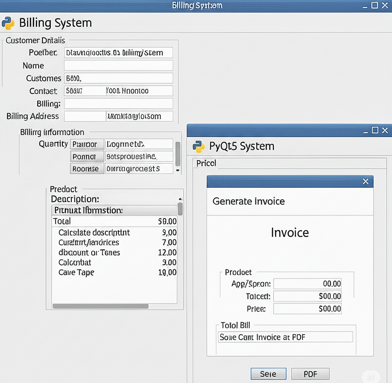The height and width of the screenshot is (383, 392).
Task: Click the Name input field
Action: pos(118,65)
